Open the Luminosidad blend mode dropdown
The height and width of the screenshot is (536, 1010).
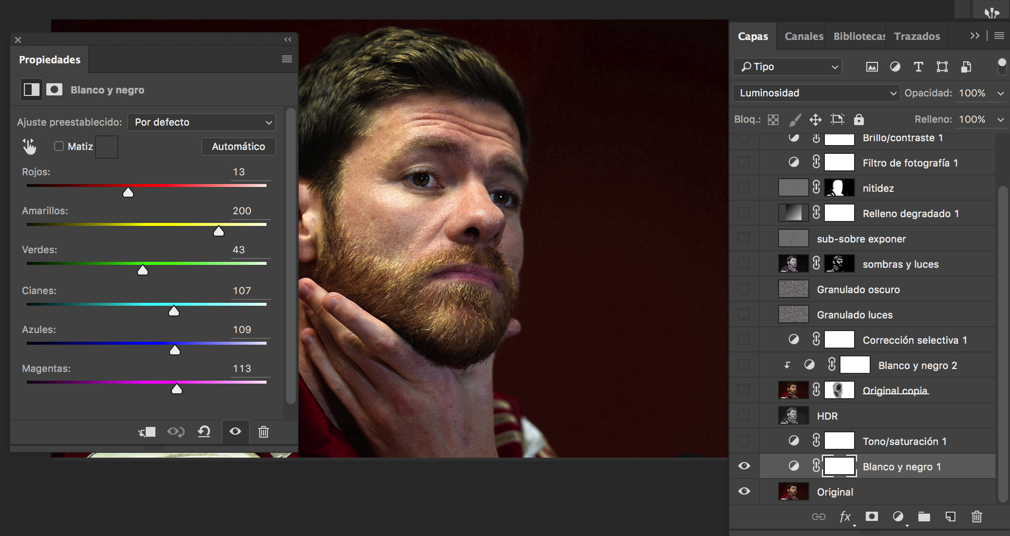coord(816,93)
